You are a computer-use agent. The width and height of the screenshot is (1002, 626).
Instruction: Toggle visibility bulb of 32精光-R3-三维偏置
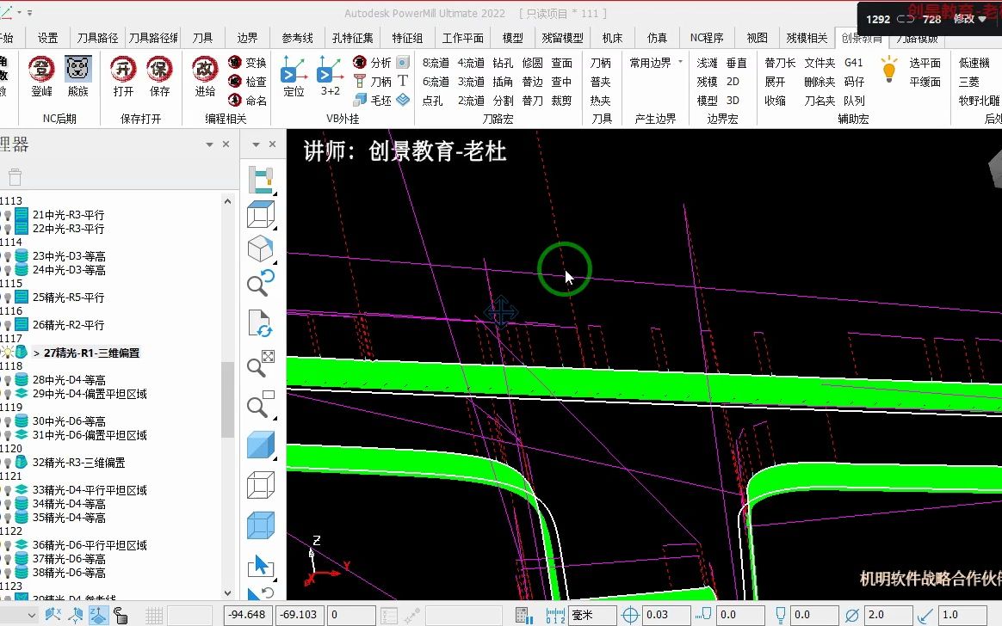[x=8, y=462]
